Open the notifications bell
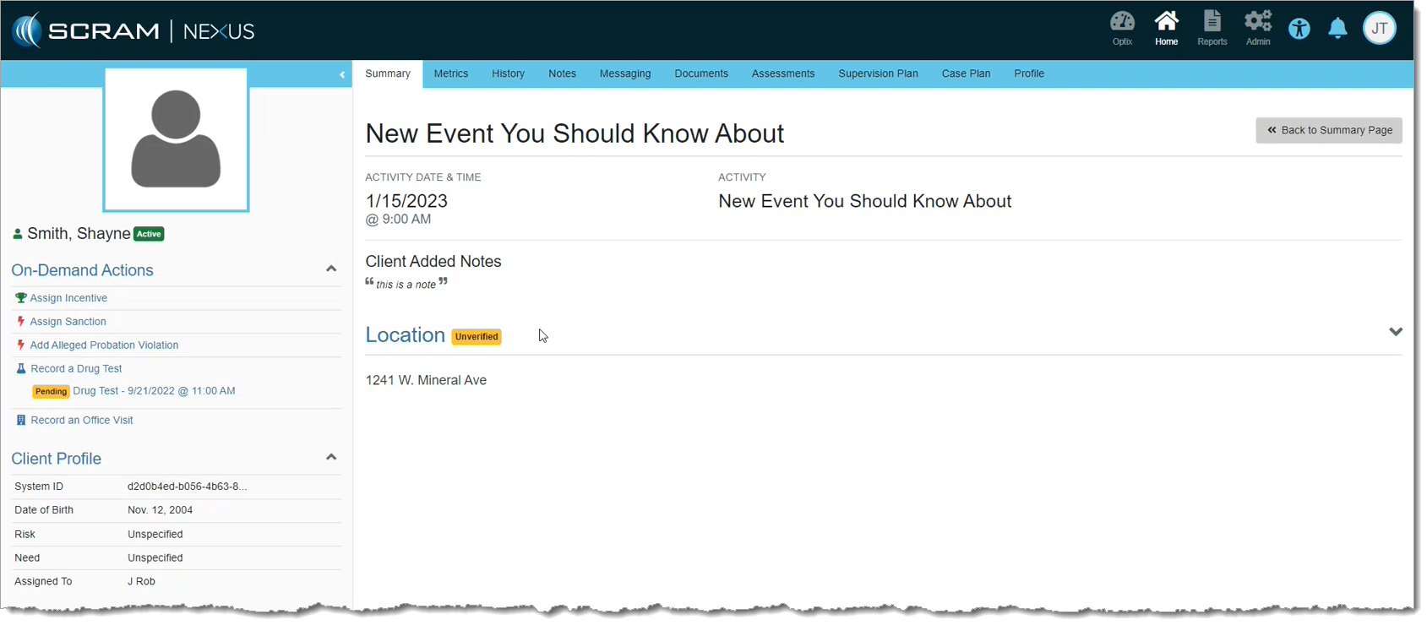Image resolution: width=1427 pixels, height=625 pixels. pos(1337,30)
